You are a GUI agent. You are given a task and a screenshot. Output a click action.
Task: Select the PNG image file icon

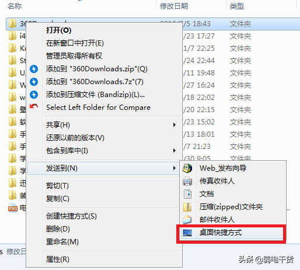tap(13, 208)
